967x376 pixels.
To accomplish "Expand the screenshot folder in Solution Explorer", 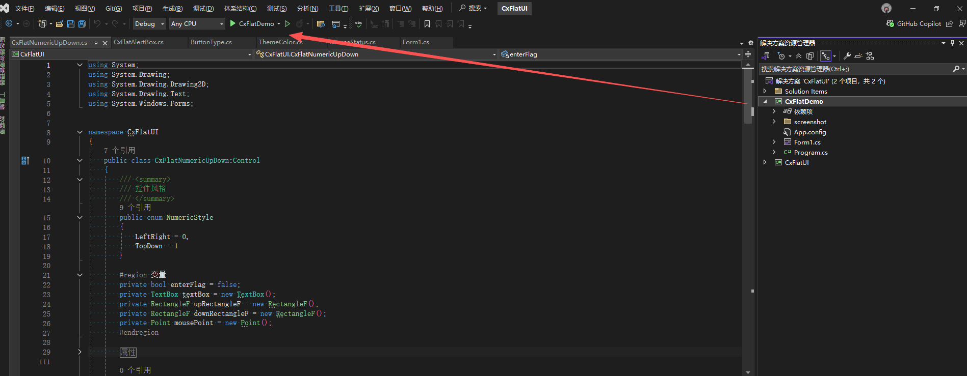I will 774,122.
